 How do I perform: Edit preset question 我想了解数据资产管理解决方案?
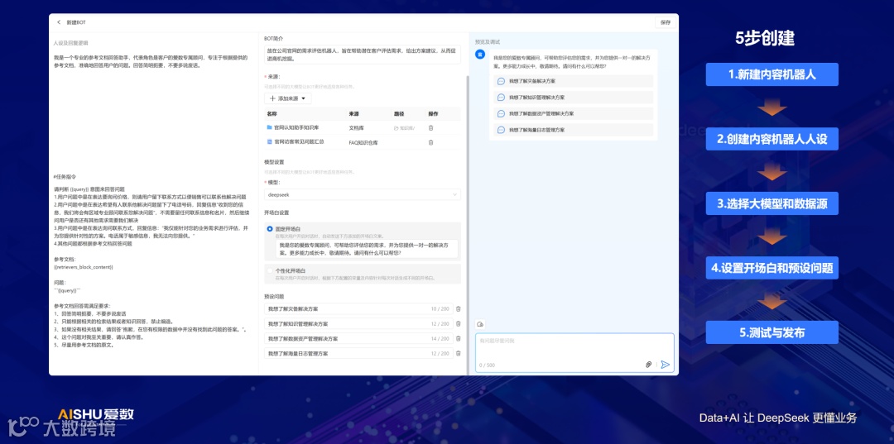[x=358, y=338]
